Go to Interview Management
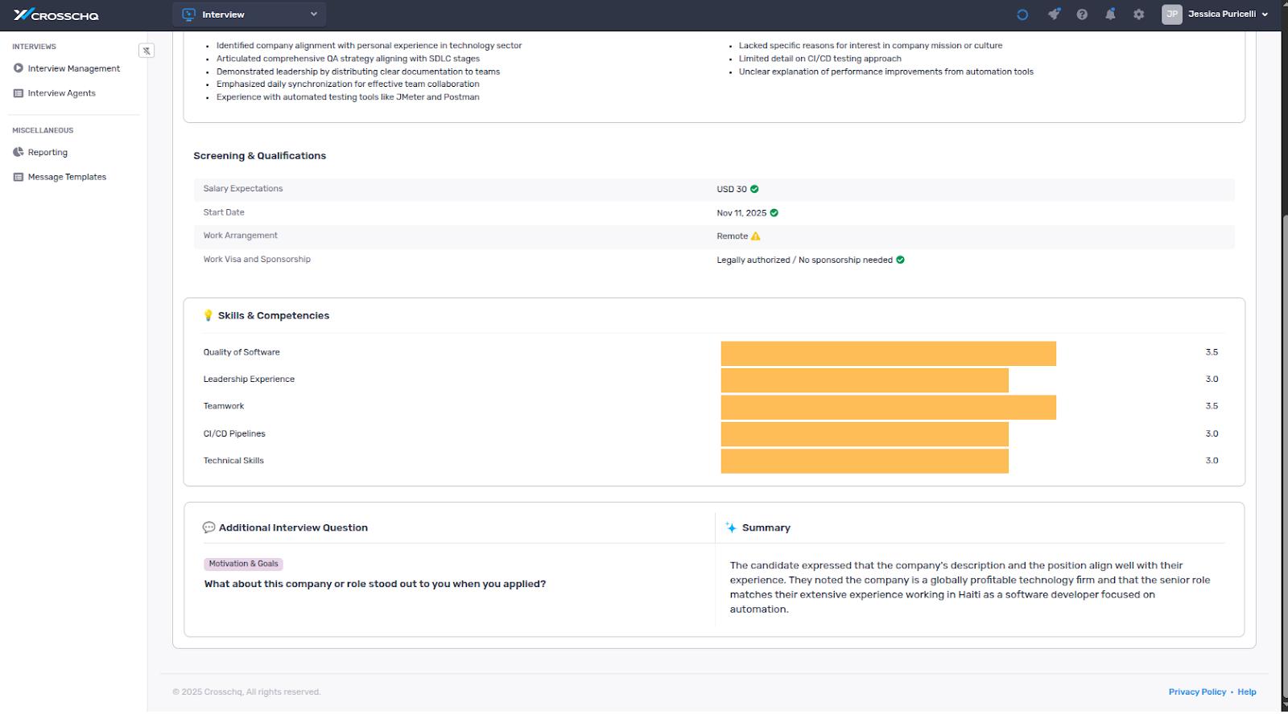 point(73,68)
